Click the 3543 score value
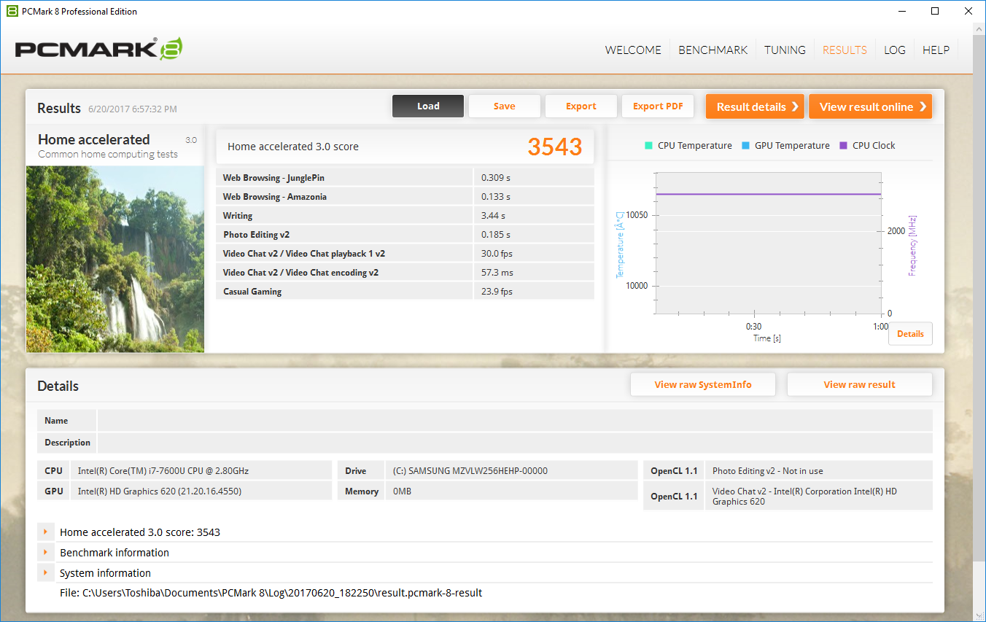 pyautogui.click(x=555, y=147)
